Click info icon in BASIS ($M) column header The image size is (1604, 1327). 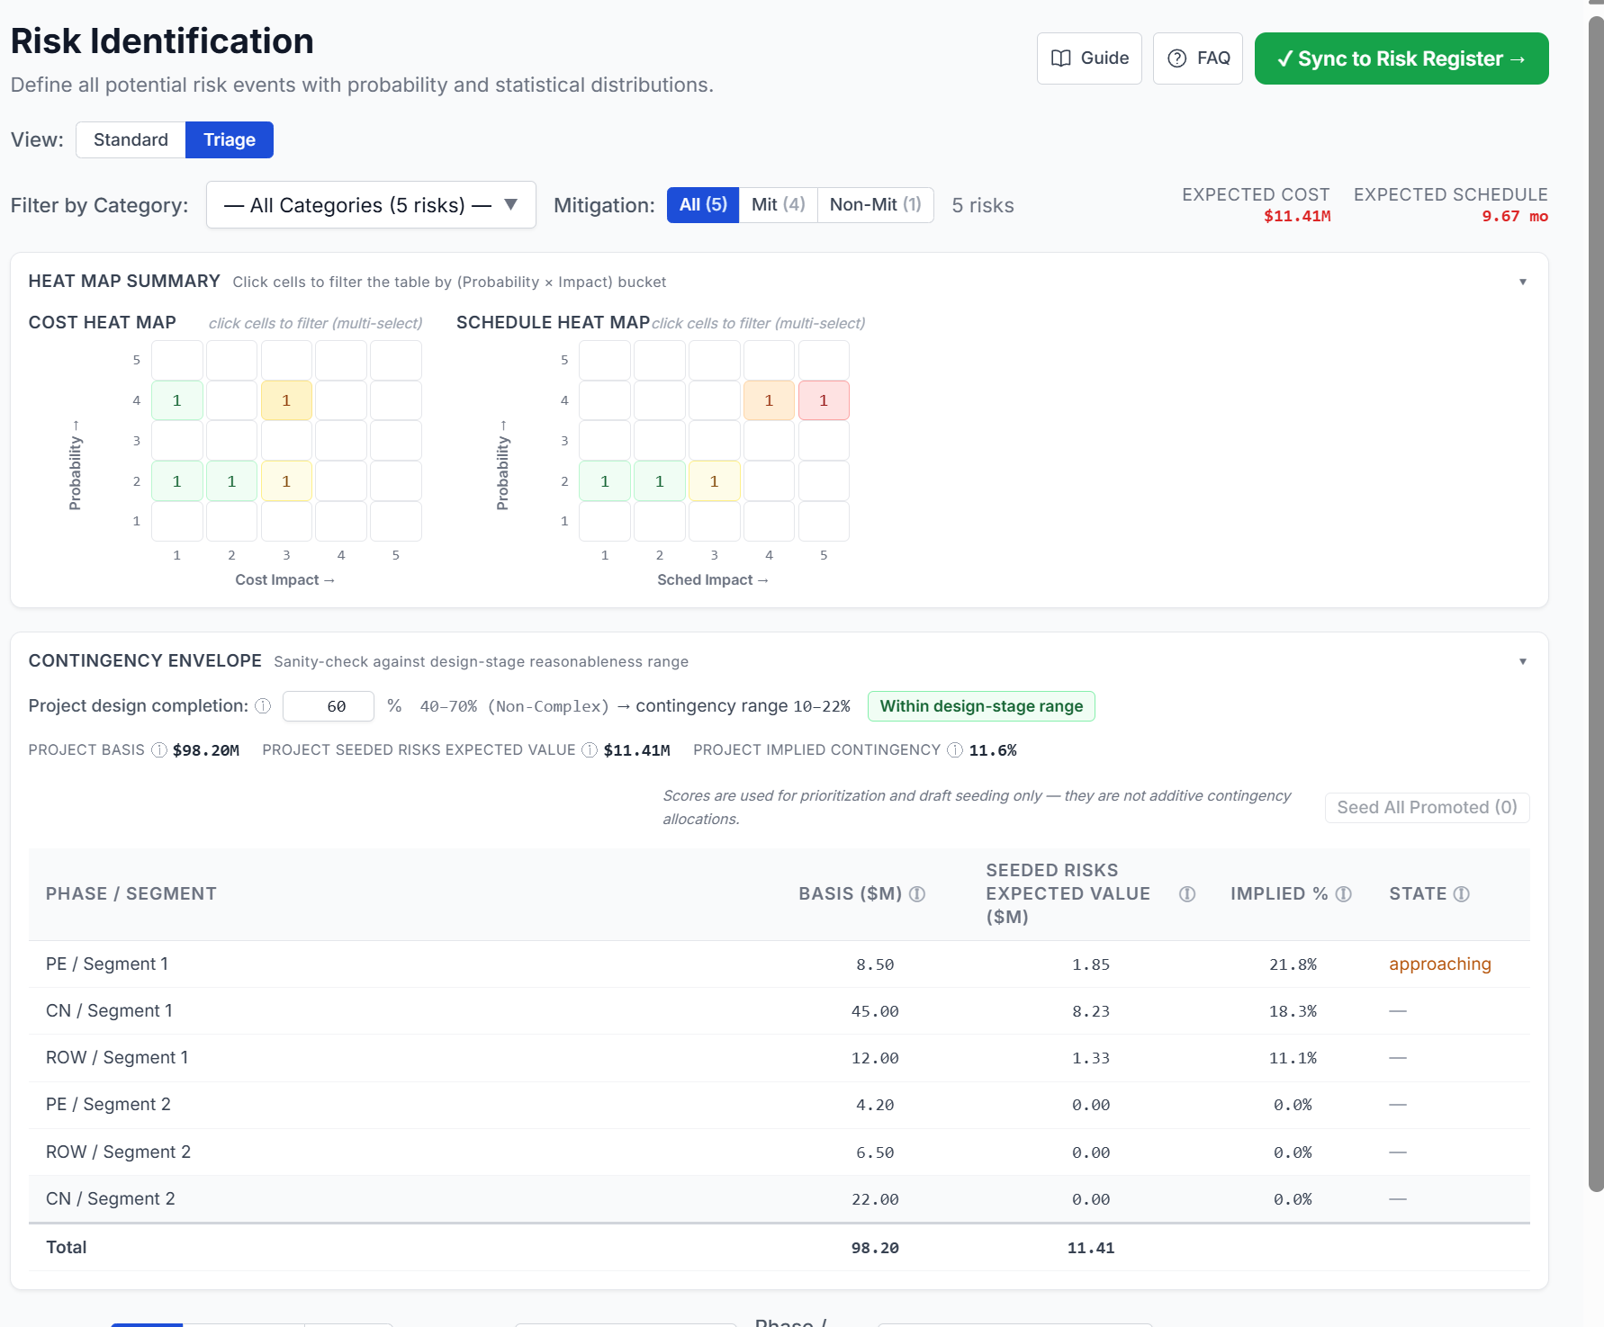[917, 894]
